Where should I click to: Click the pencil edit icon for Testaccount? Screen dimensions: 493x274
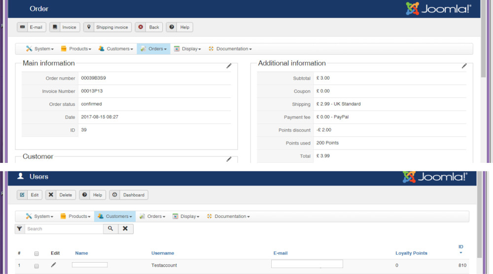(x=53, y=265)
